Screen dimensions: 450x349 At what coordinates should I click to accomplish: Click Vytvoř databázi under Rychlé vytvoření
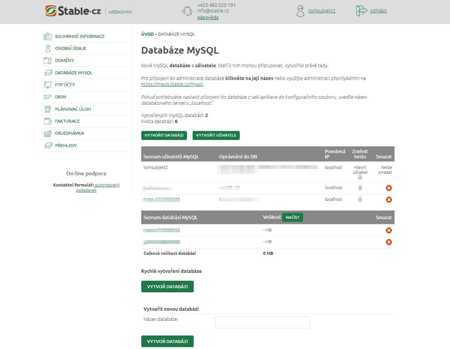[167, 286]
